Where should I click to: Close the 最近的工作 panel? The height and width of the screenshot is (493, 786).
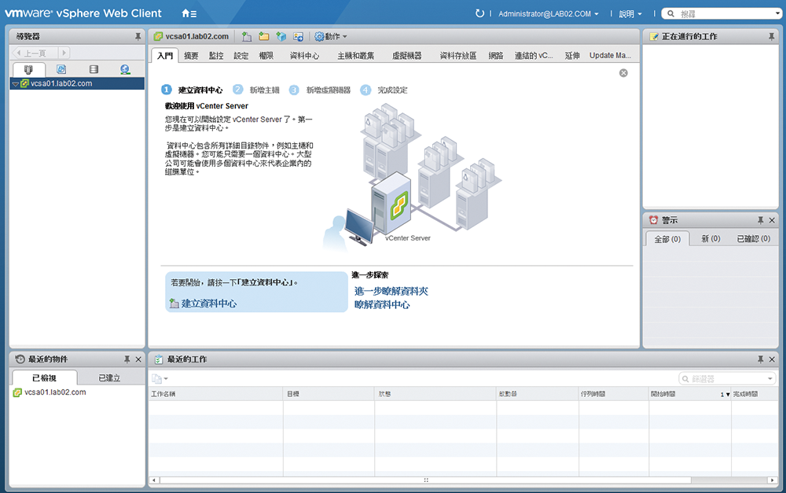(772, 359)
